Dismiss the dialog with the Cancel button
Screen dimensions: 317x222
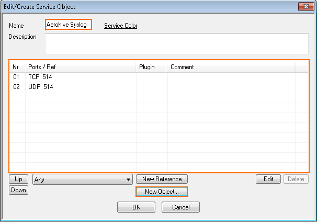180,207
